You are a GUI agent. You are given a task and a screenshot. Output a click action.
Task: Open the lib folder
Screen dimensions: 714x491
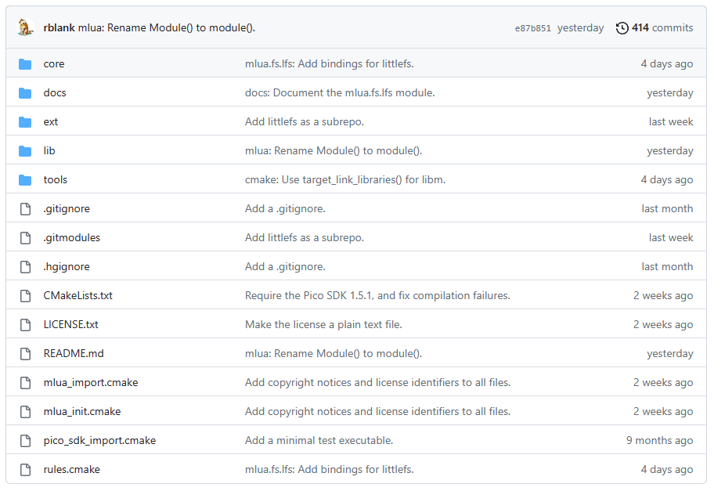(49, 151)
